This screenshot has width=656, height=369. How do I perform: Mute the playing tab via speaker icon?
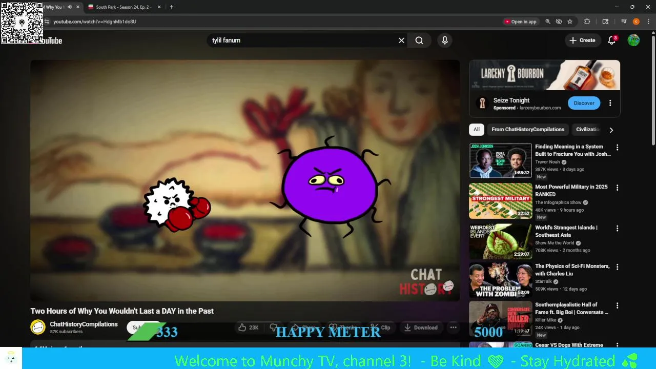click(x=70, y=7)
